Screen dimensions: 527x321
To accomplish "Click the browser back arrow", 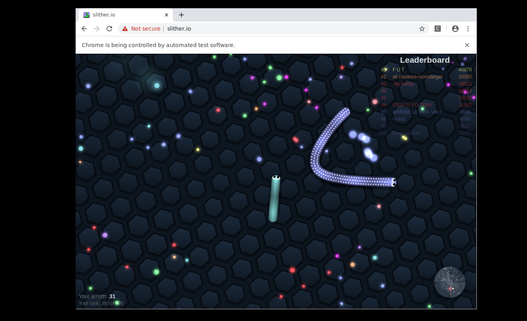I will pyautogui.click(x=84, y=29).
